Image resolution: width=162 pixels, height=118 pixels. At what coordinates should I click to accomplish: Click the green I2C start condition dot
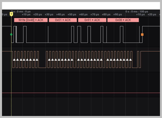(11, 34)
